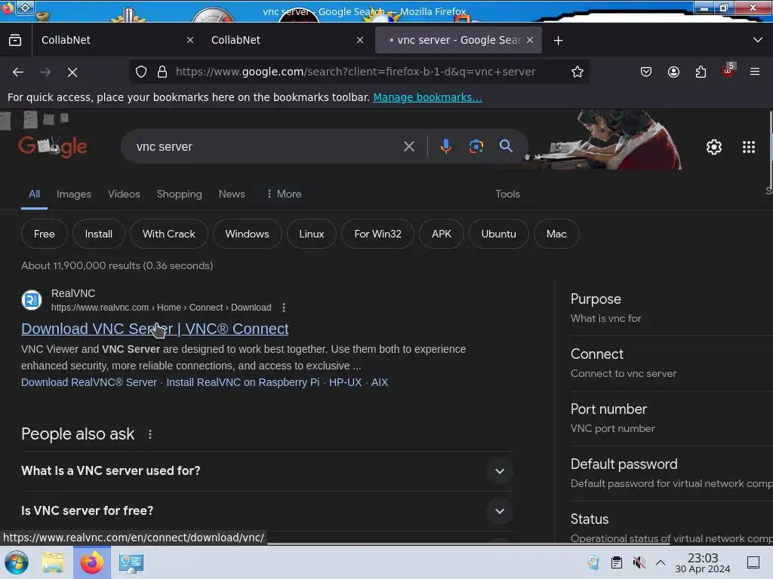Switch to Images results
The image size is (773, 579).
(74, 194)
